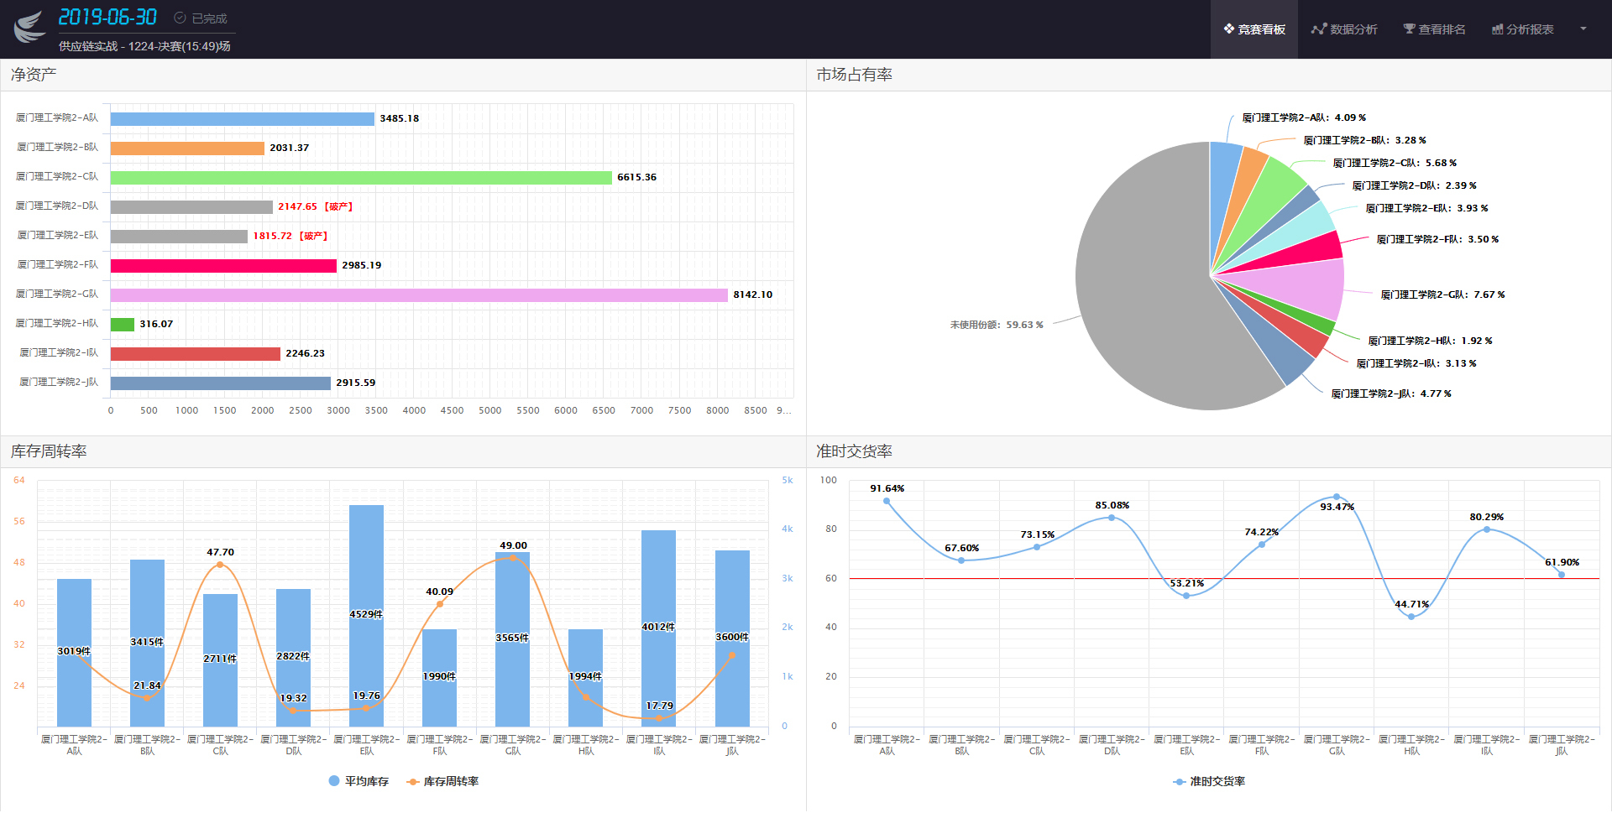1612x813 pixels.
Task: Click the 库存周转率 panel title
Action: pyautogui.click(x=49, y=451)
